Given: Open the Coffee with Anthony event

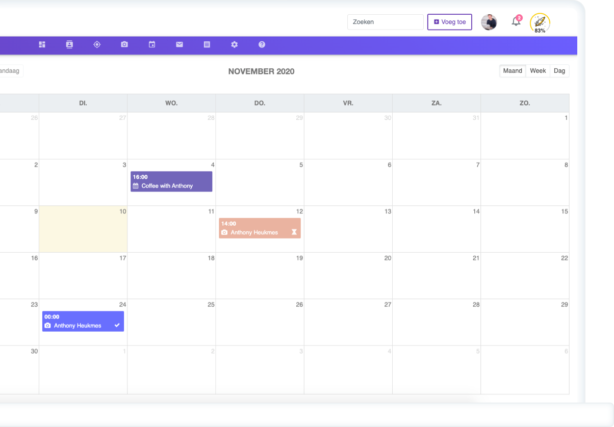Looking at the screenshot, I should (x=171, y=181).
